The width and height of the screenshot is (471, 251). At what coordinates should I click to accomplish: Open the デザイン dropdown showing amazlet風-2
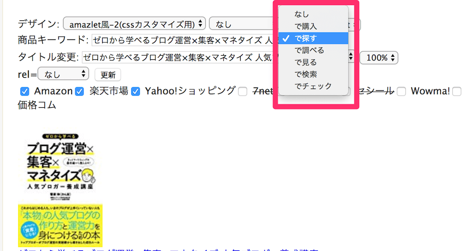coord(134,24)
